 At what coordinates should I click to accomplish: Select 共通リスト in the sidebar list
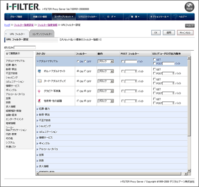pyautogui.click(x=11, y=147)
